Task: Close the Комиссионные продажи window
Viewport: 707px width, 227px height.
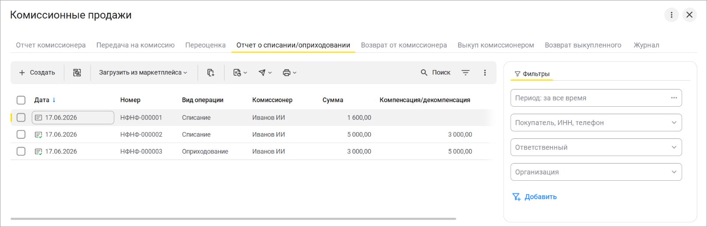Action: point(689,15)
